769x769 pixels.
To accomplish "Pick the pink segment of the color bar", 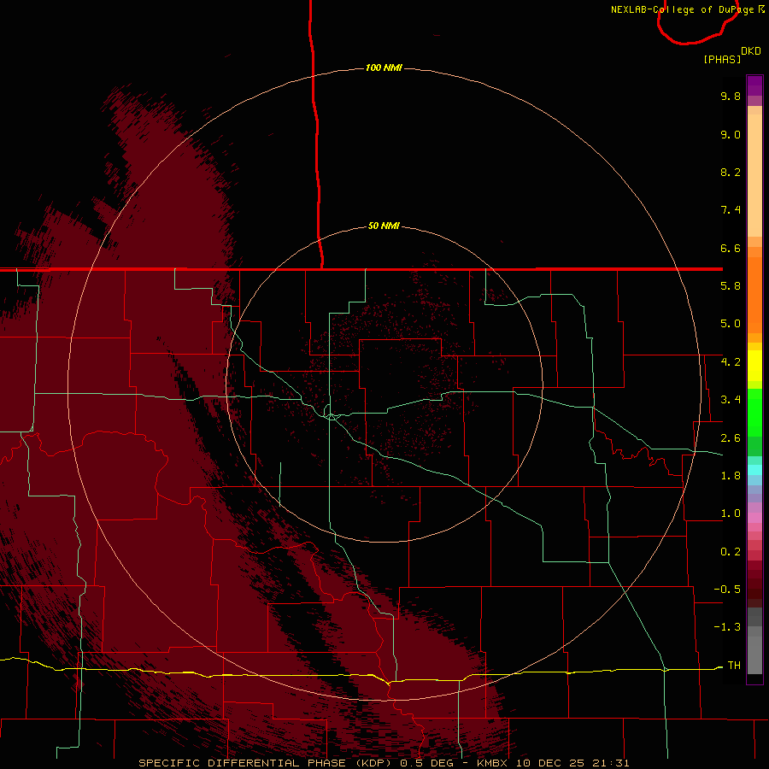I will 754,518.
